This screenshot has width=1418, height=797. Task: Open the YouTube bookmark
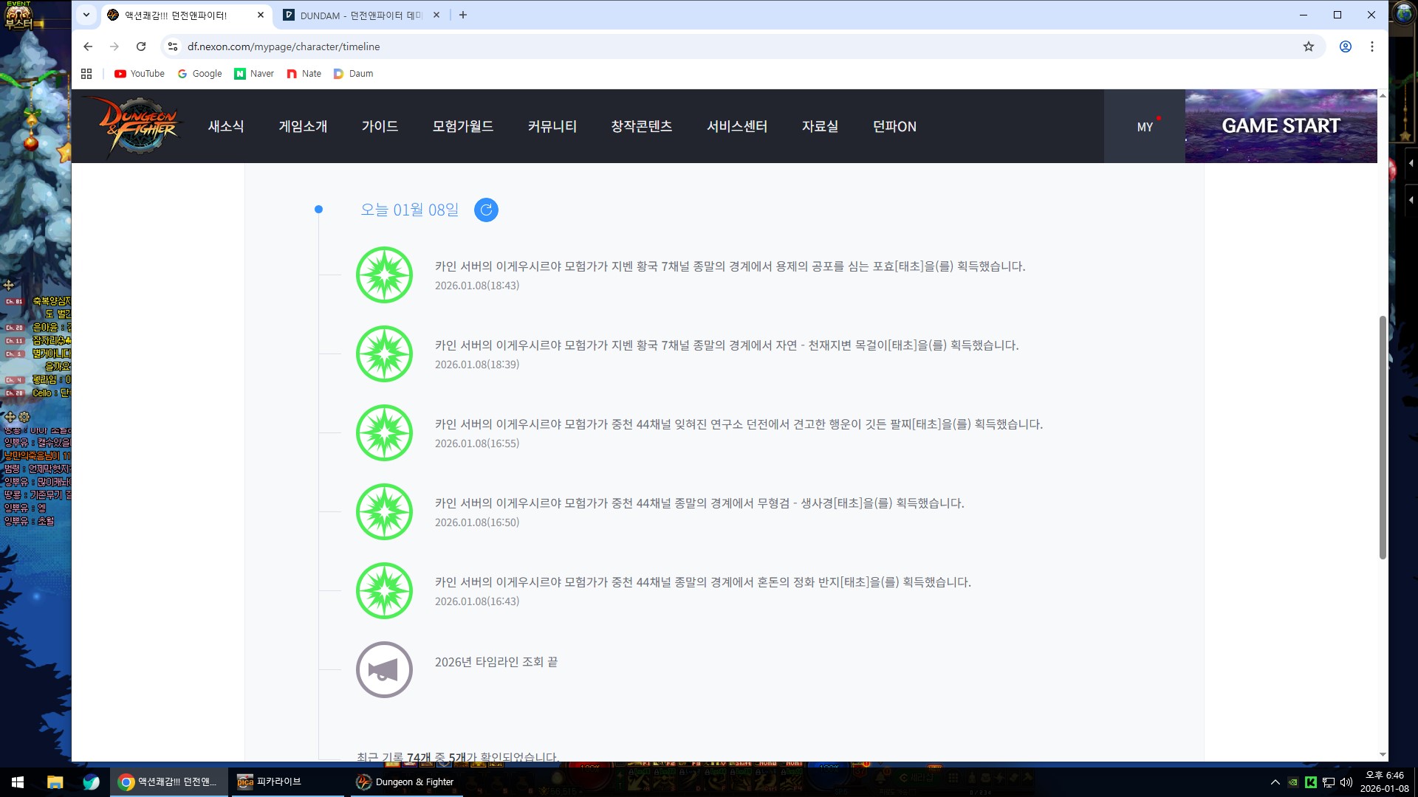pyautogui.click(x=140, y=74)
